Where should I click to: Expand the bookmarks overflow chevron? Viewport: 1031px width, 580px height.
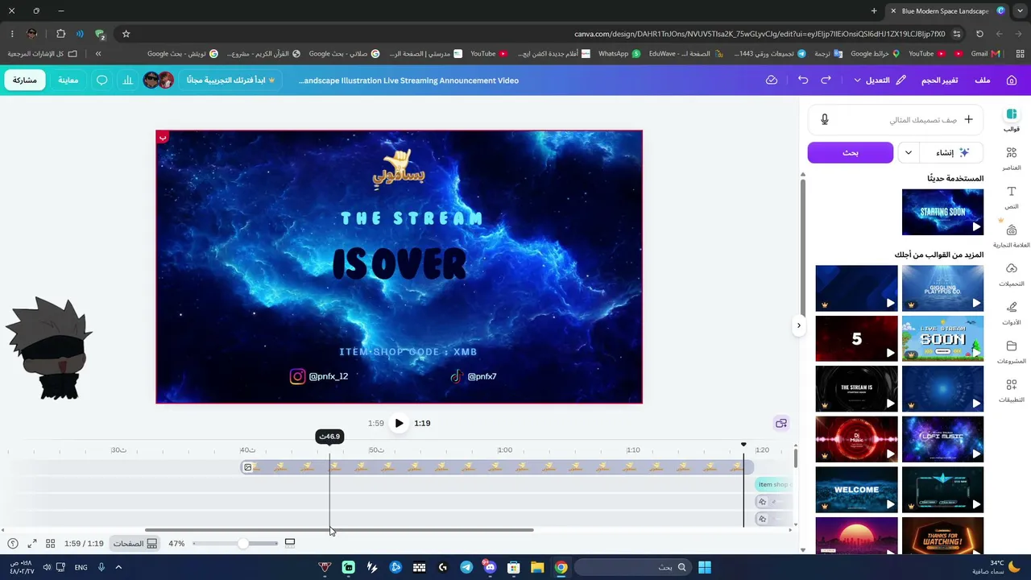(98, 54)
